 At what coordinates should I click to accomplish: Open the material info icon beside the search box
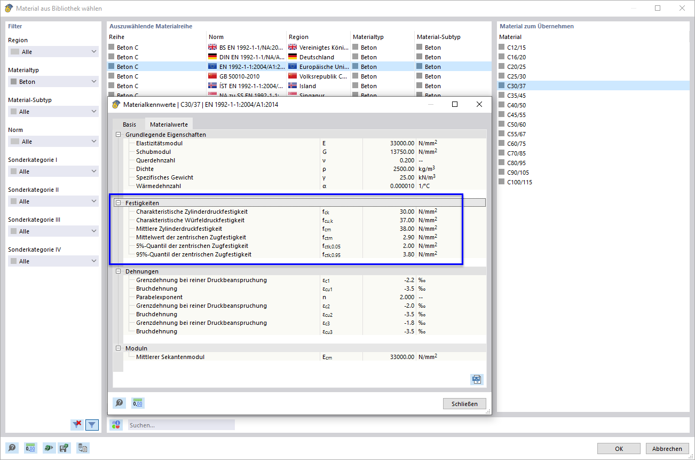coord(116,425)
